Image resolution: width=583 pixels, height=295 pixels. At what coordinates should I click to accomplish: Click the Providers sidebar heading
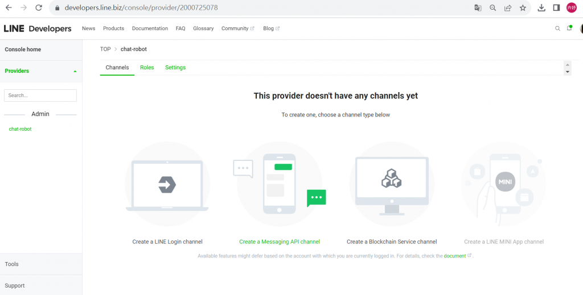[x=17, y=71]
